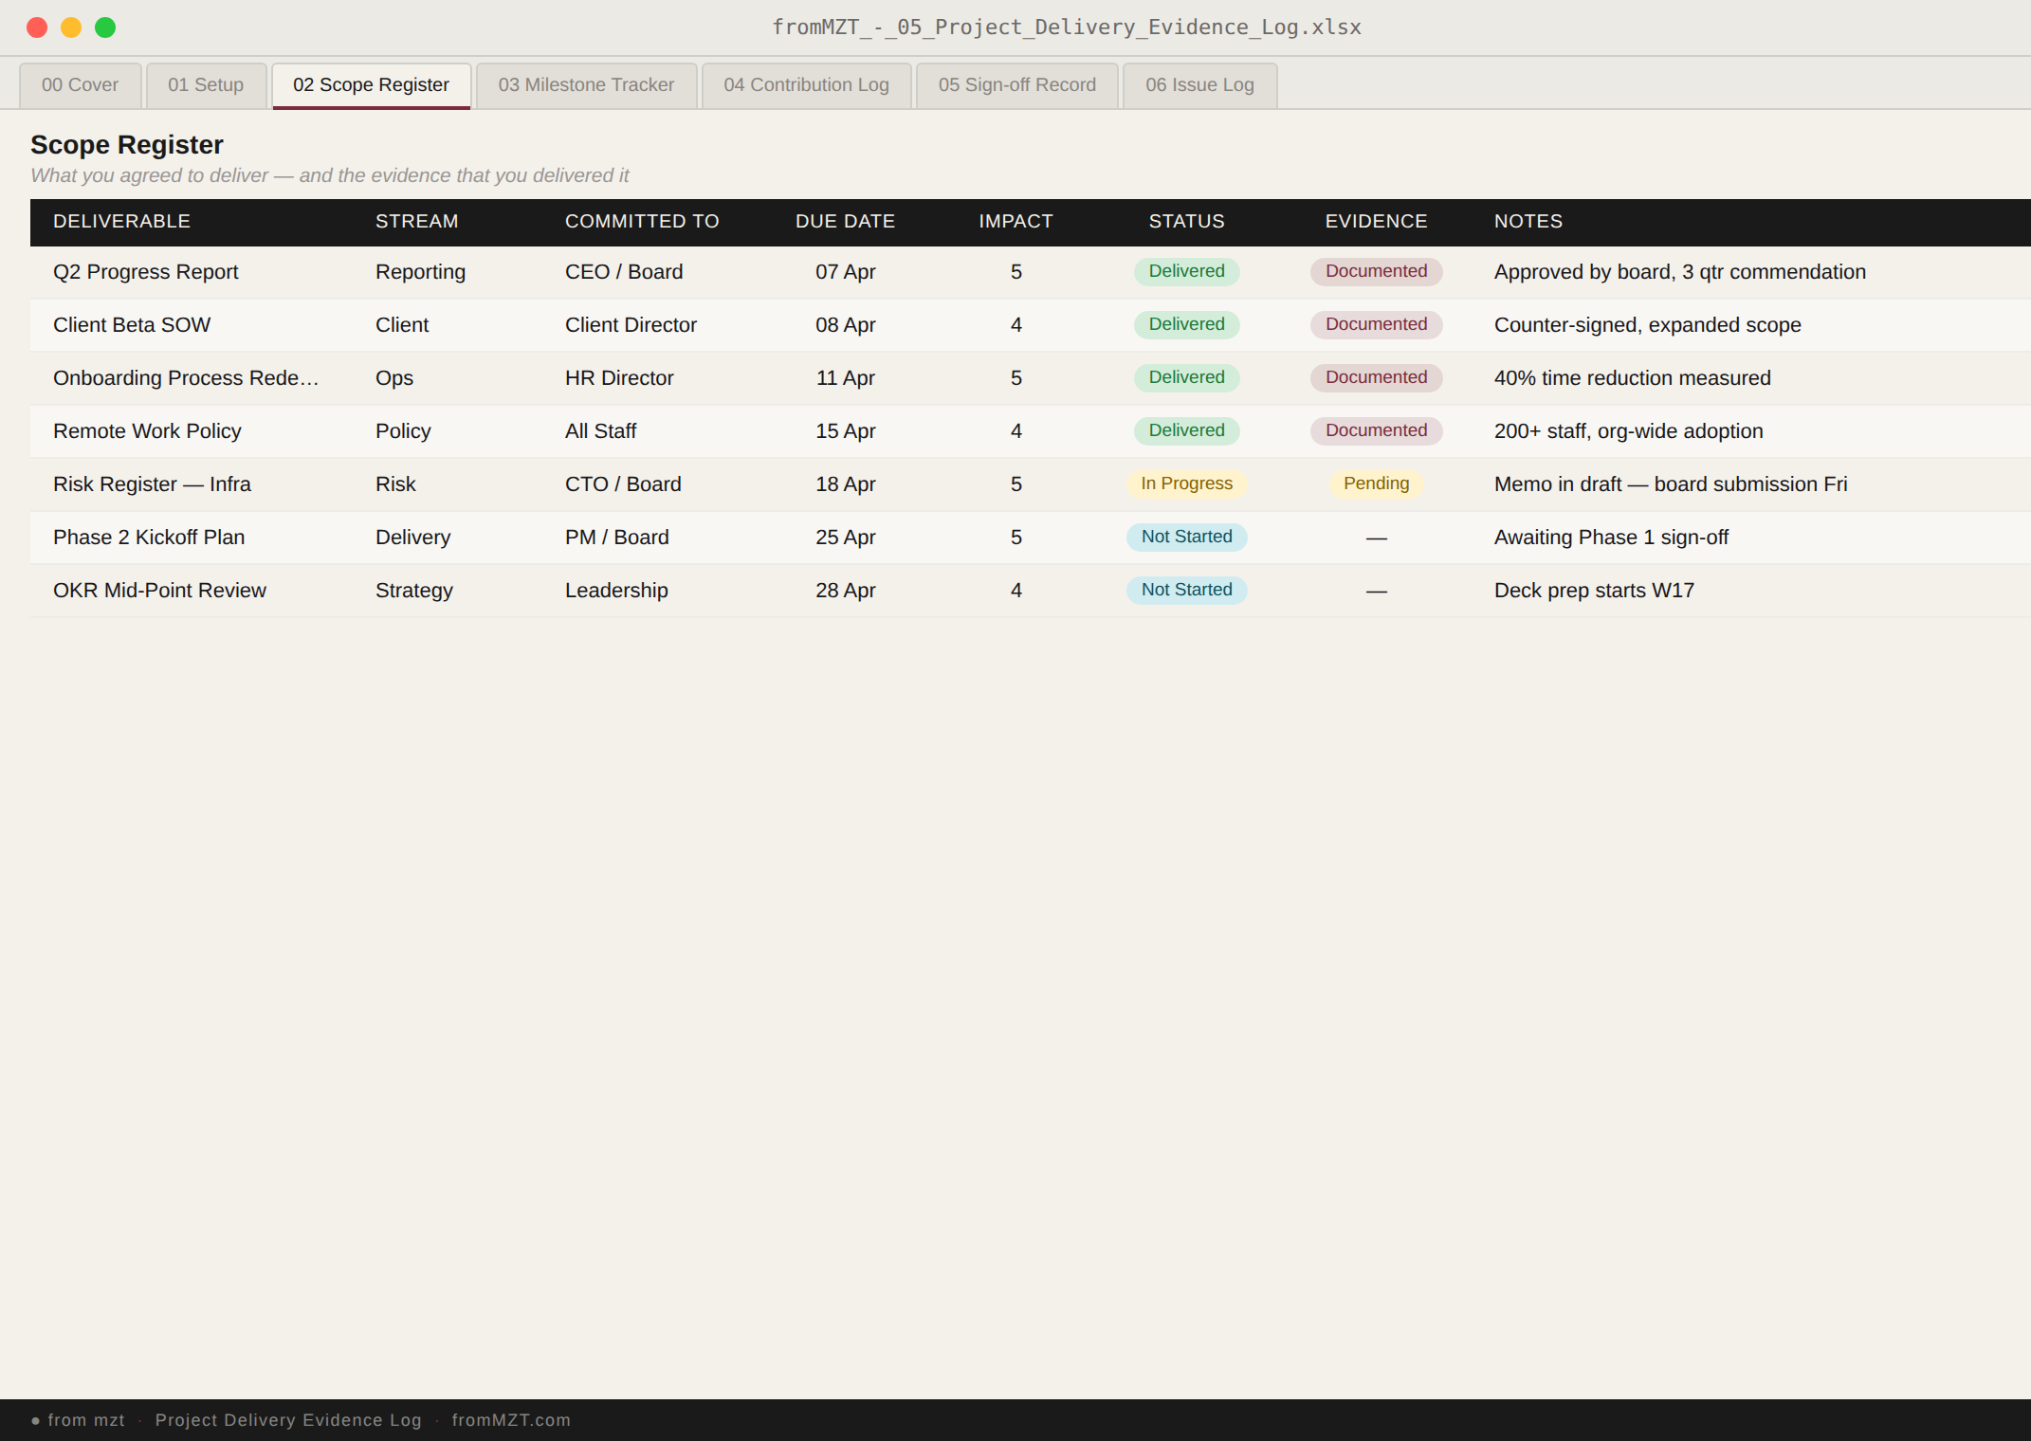Viewport: 2031px width, 1441px height.
Task: Click the HR Director cell
Action: click(x=619, y=378)
